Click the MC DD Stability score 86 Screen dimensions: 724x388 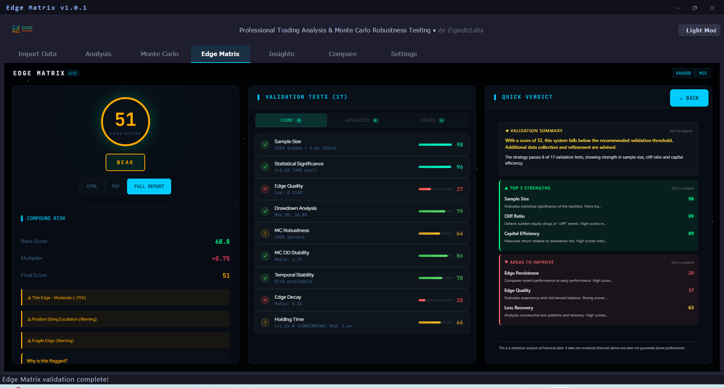point(460,256)
